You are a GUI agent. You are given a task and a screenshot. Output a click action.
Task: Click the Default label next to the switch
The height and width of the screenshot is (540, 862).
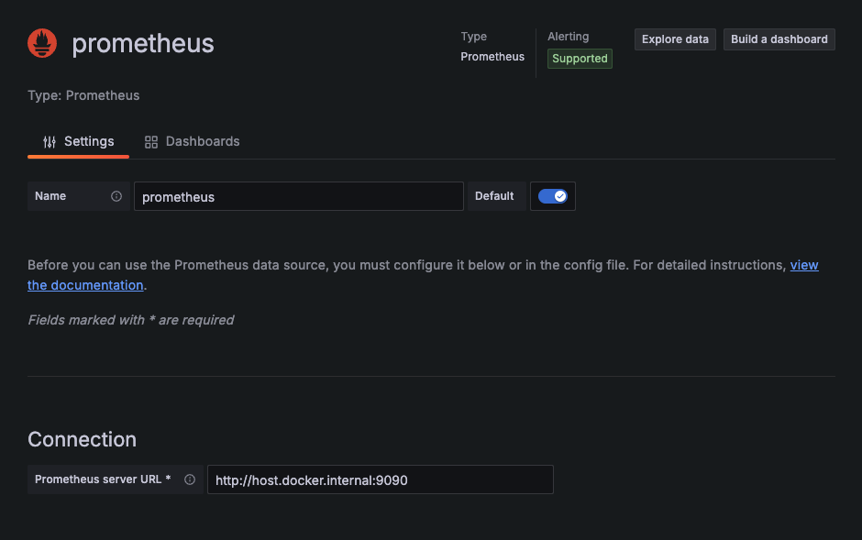pos(494,196)
